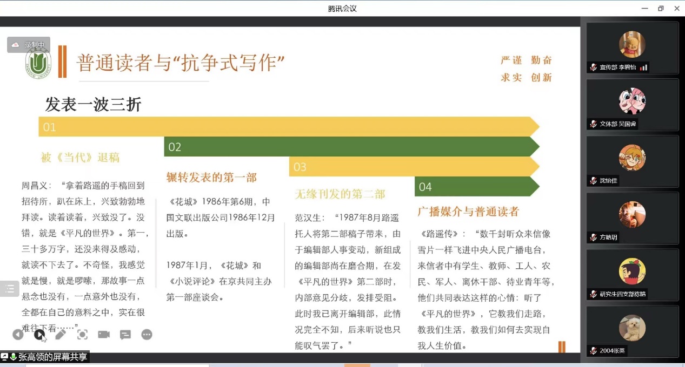Viewport: 685px width, 367px height.
Task: Open more slideshow options (three dots)
Action: coord(147,335)
